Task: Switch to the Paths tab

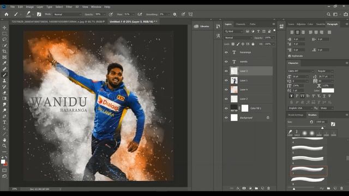Action: [252, 24]
